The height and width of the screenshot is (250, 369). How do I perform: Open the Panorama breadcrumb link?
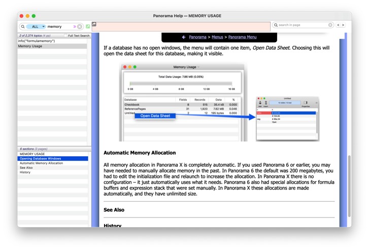pos(197,37)
